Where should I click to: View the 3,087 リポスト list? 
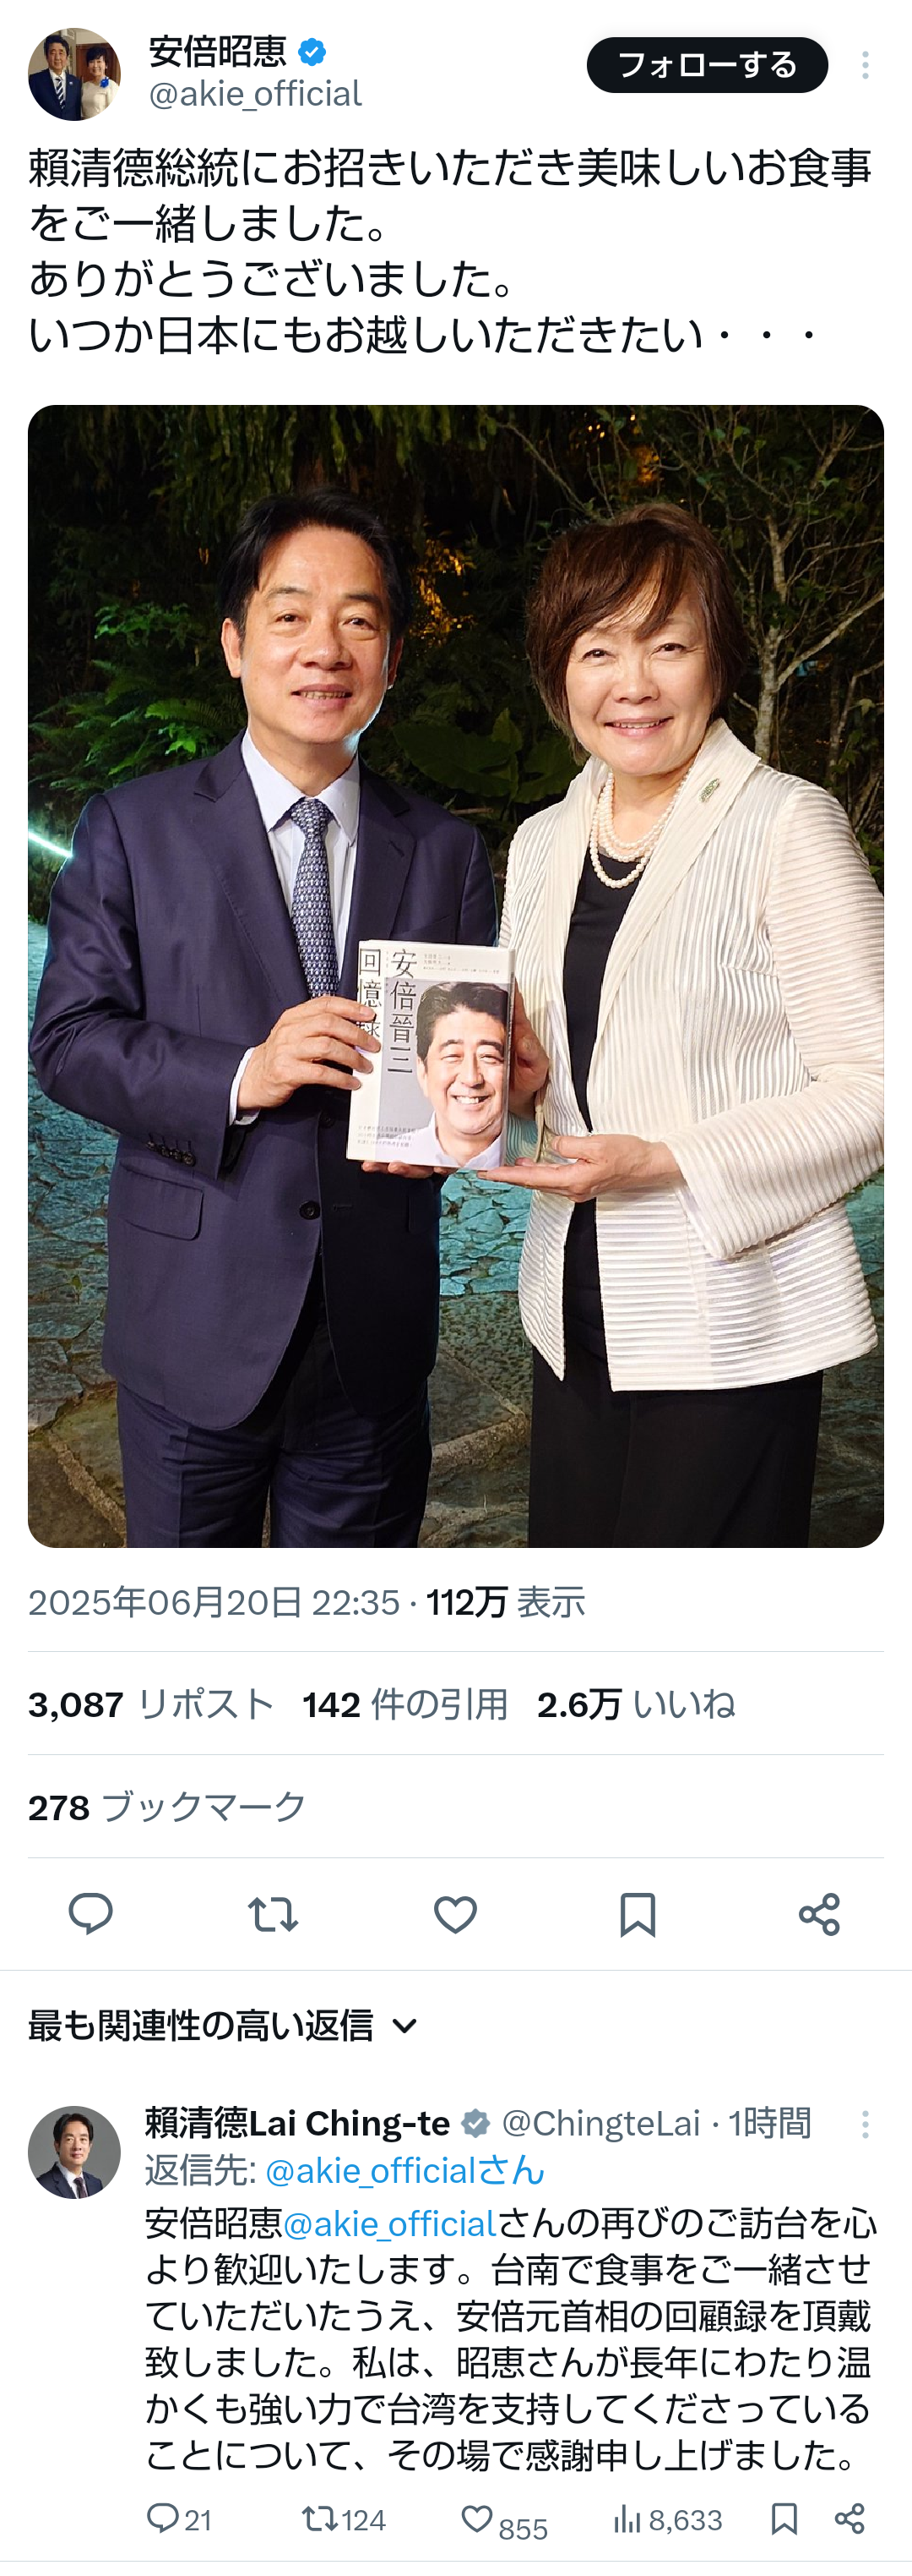(x=151, y=1704)
